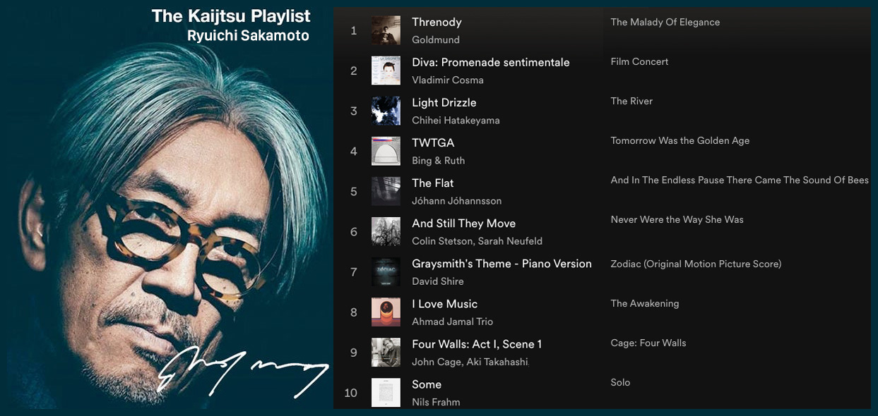This screenshot has height=416, width=878.
Task: Select the Zodiac album cover thumbnail
Action: (x=386, y=271)
